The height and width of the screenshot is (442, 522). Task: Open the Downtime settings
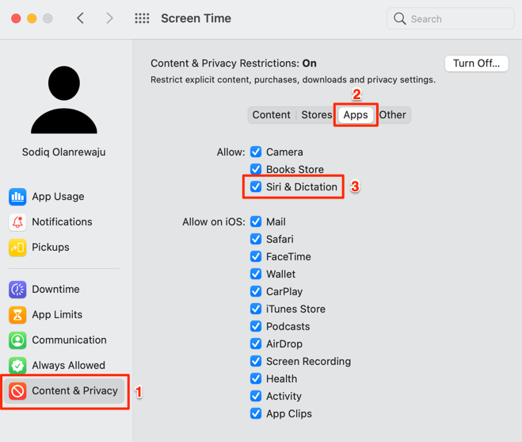click(55, 290)
